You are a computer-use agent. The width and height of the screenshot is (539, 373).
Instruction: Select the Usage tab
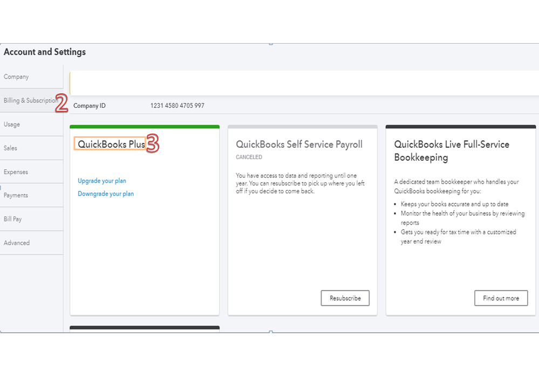12,125
